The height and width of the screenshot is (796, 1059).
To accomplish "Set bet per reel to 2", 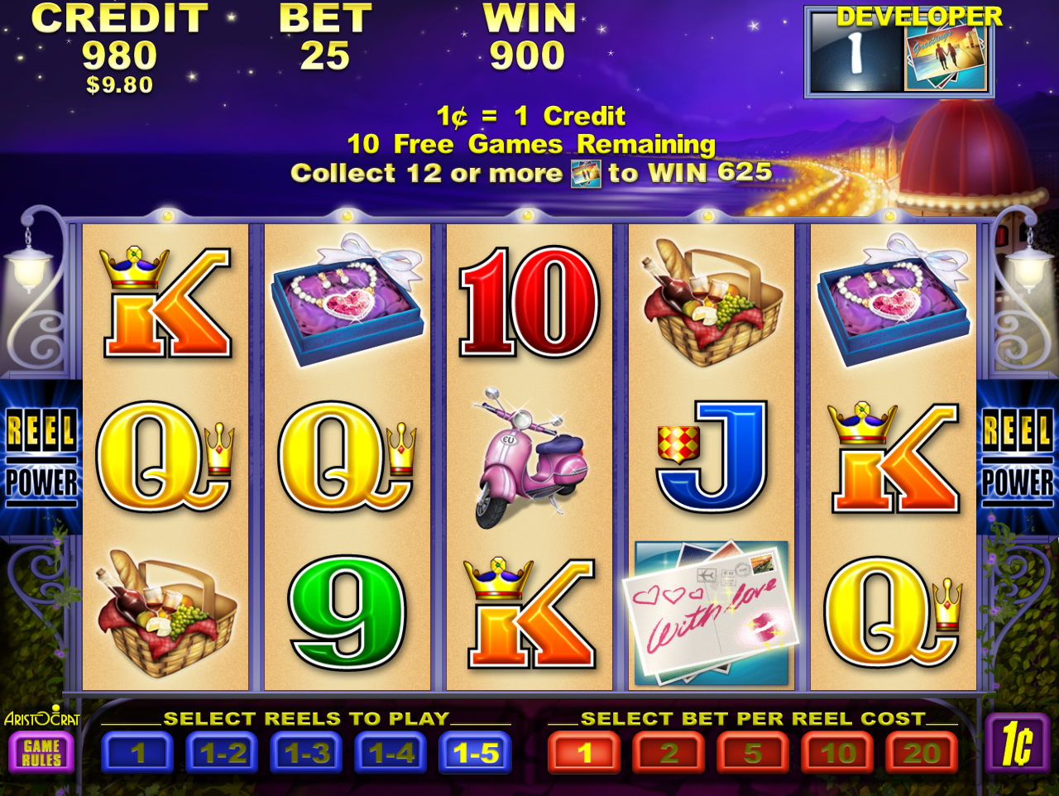I will [x=669, y=753].
